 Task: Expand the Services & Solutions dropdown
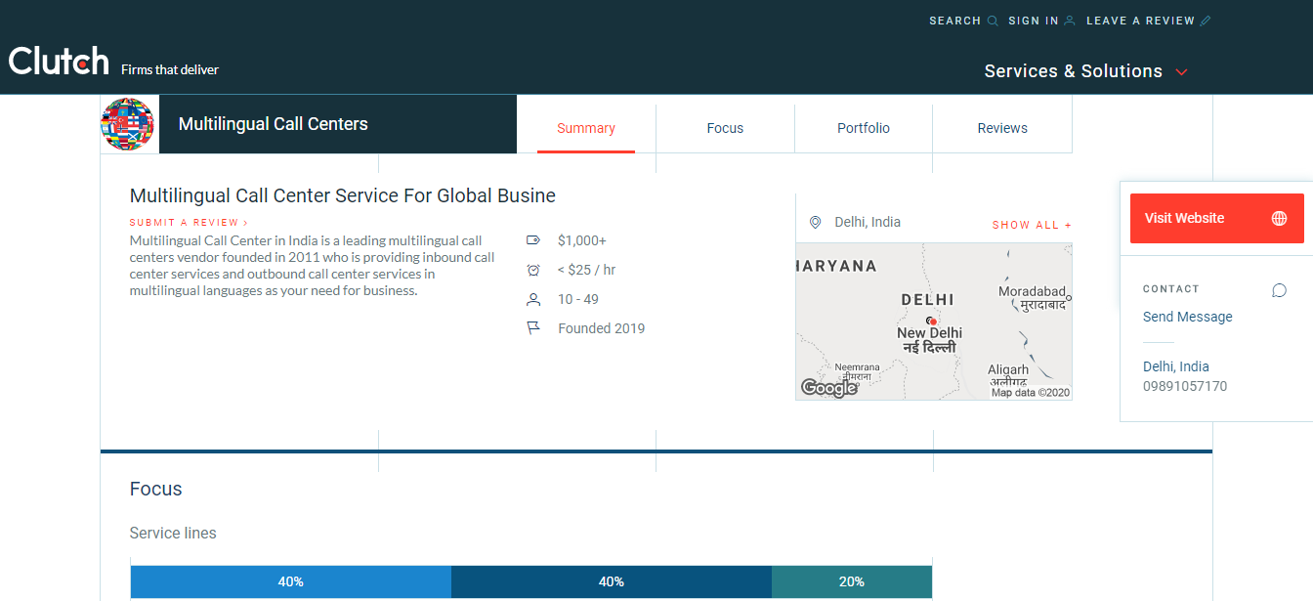[x=1085, y=71]
